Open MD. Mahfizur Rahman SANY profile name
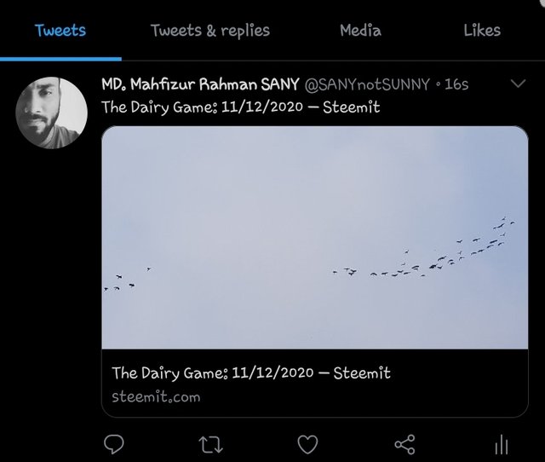 click(x=200, y=84)
